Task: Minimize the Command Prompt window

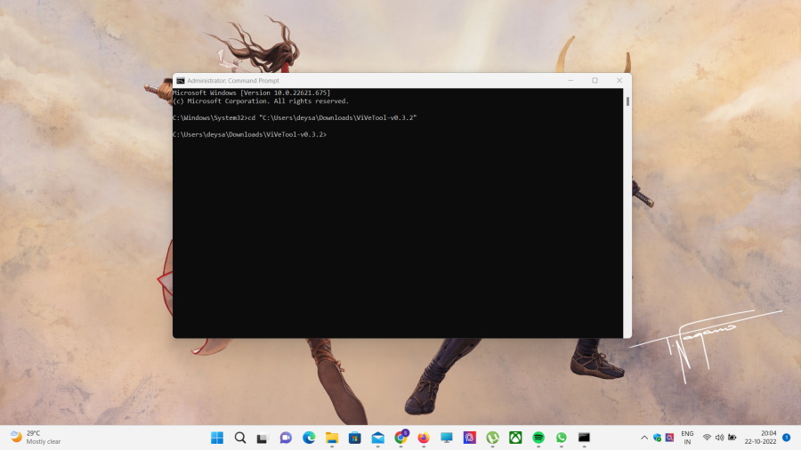Action: click(x=570, y=81)
